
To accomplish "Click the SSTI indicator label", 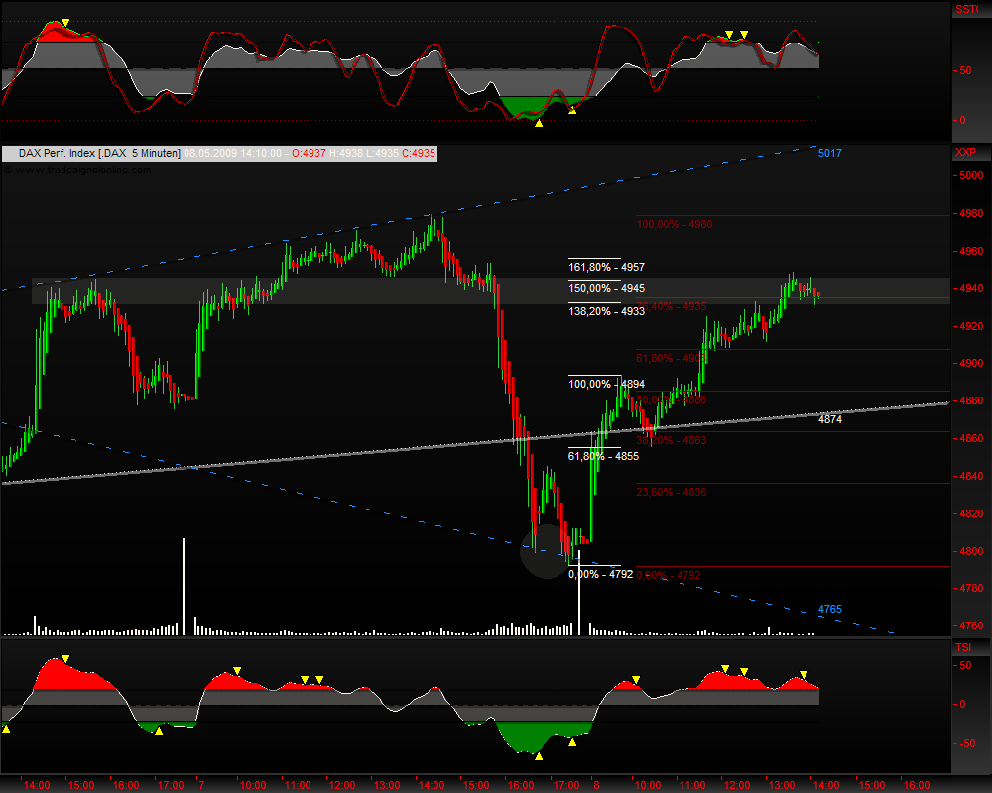I will click(x=964, y=10).
